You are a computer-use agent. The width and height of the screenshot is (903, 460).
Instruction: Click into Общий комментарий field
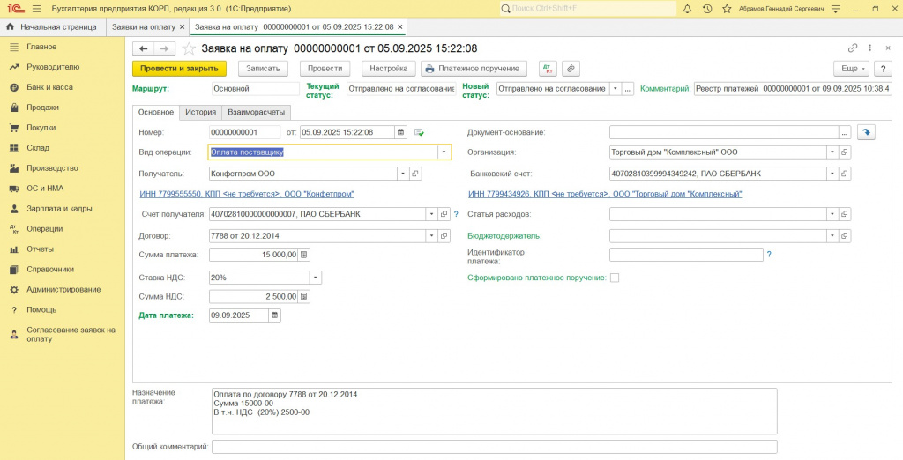coord(494,447)
